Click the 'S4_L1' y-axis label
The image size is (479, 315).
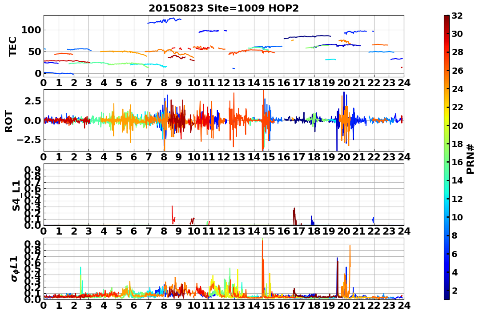(16, 195)
